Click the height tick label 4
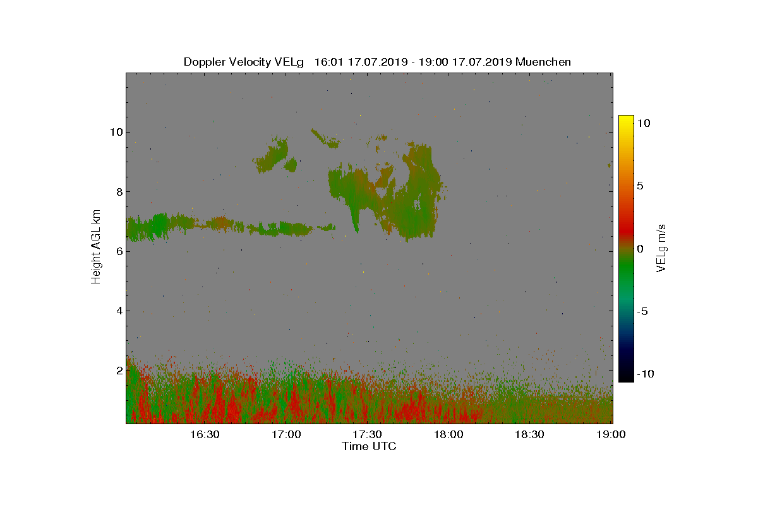The width and height of the screenshot is (758, 505). (x=119, y=311)
